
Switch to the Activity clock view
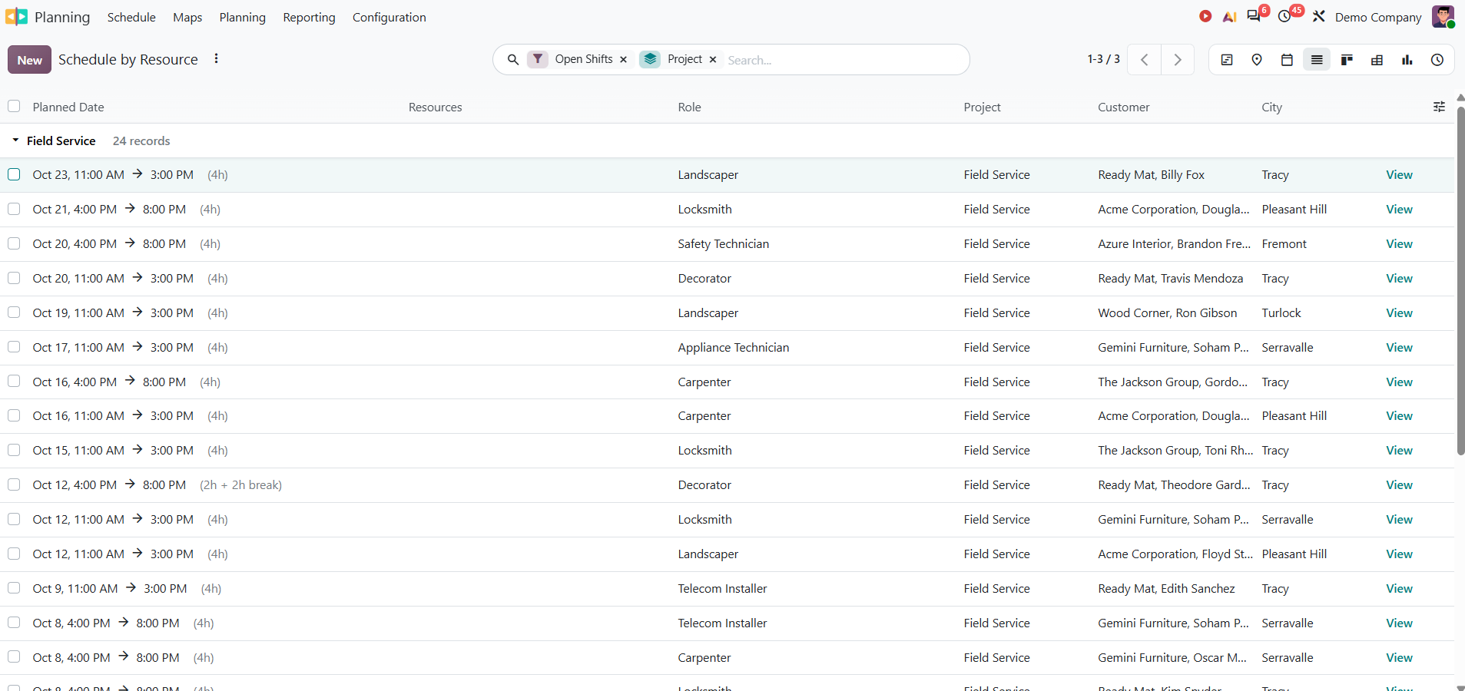pyautogui.click(x=1437, y=60)
